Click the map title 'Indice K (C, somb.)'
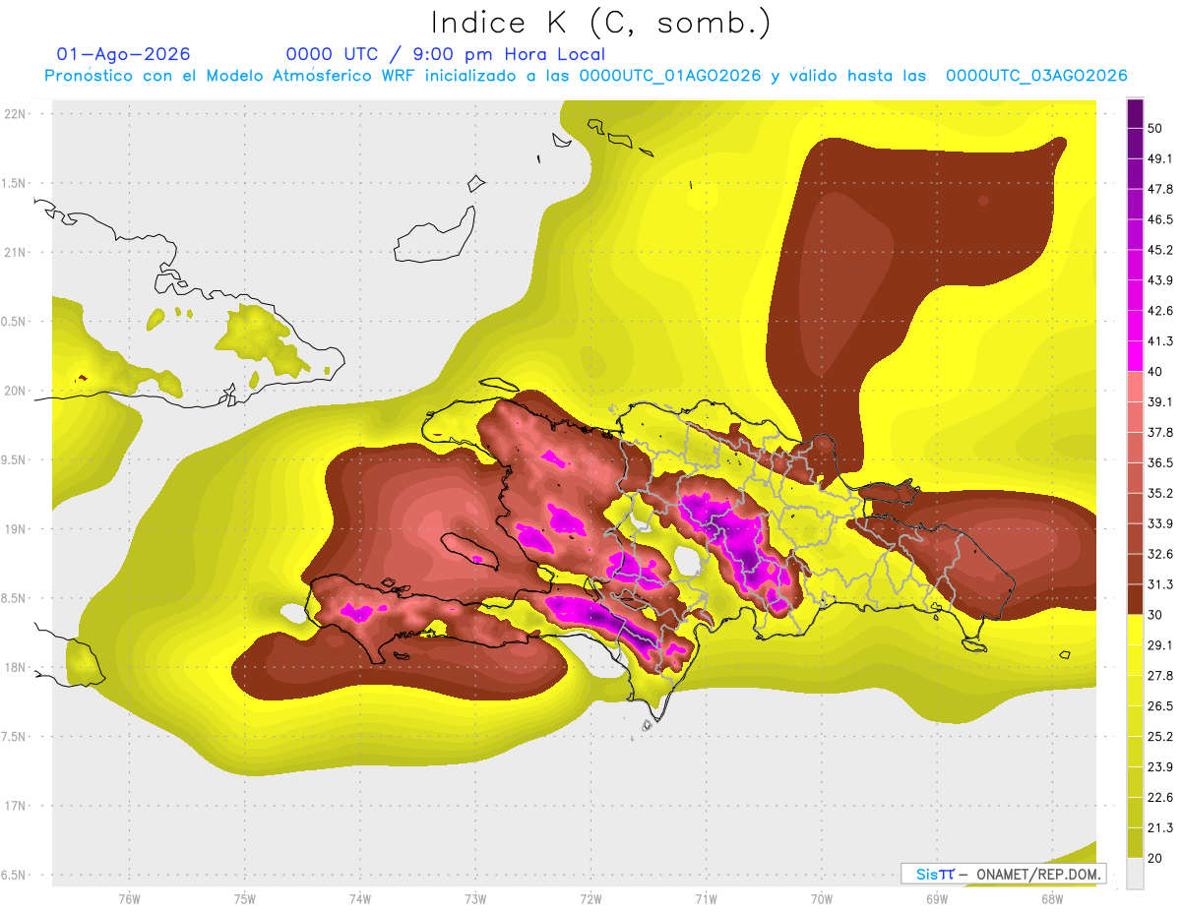 tap(601, 22)
